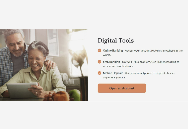Click the tablet in the photo

point(22,90)
